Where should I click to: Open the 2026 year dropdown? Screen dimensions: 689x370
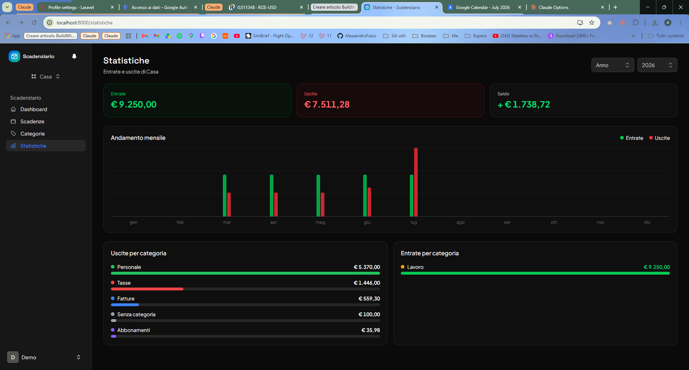(657, 65)
